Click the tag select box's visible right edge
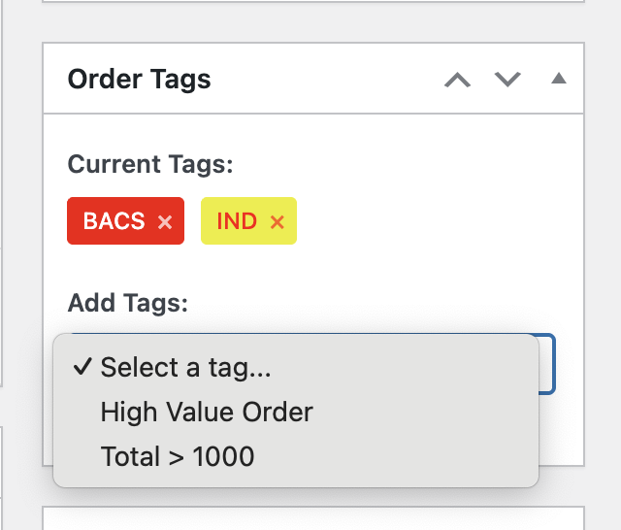 548,364
